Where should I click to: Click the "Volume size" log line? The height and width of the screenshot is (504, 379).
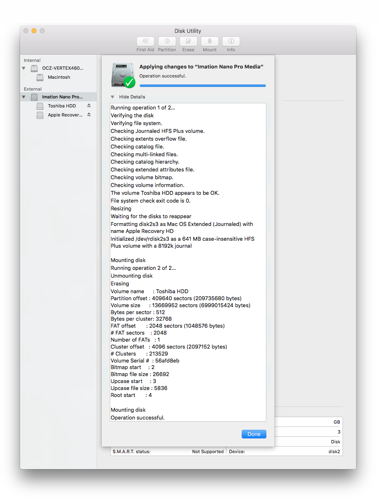pos(180,306)
